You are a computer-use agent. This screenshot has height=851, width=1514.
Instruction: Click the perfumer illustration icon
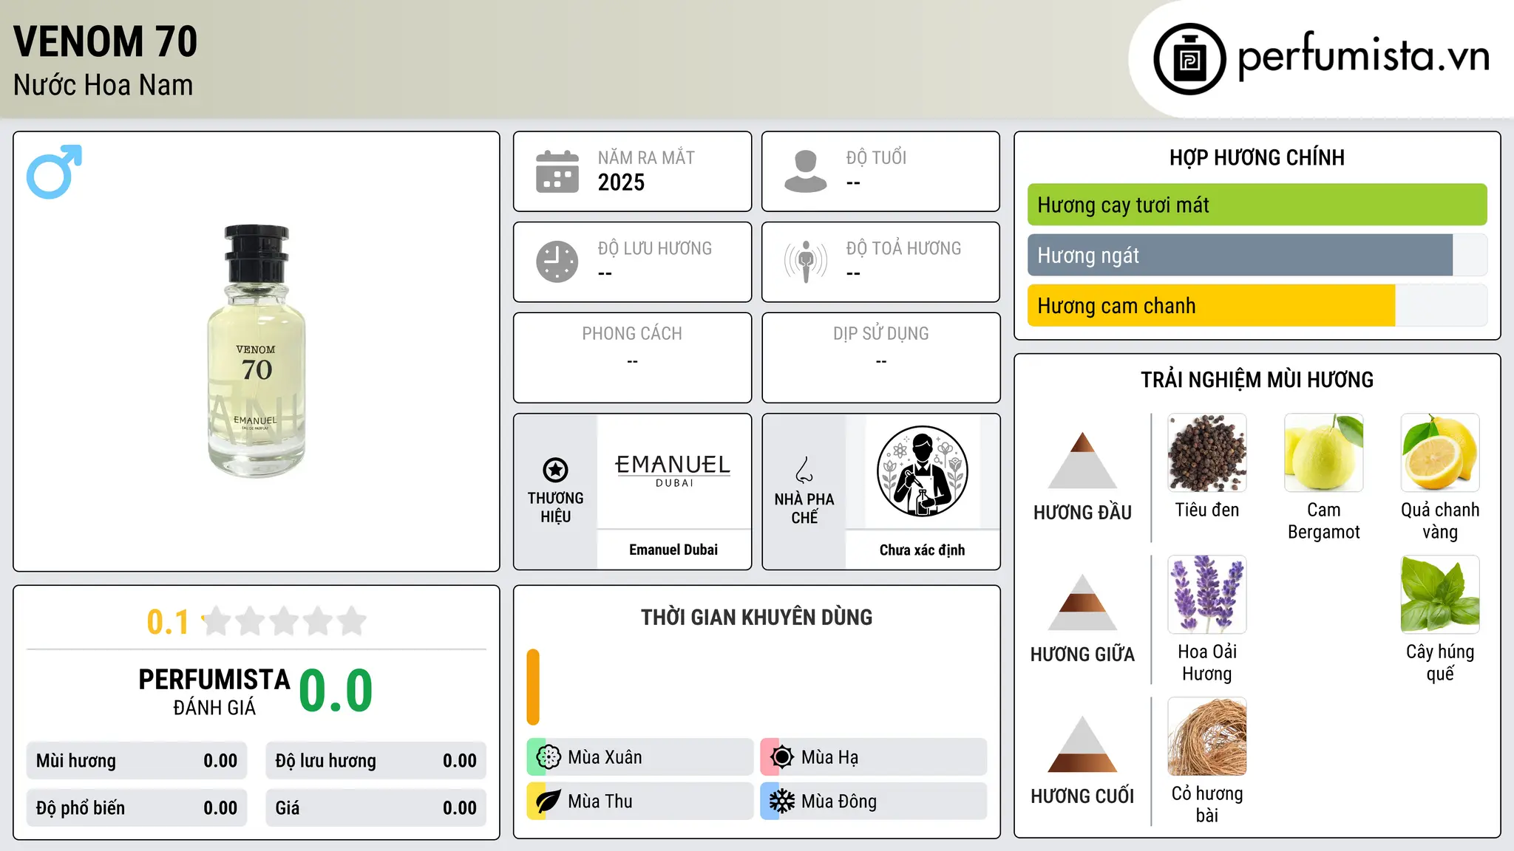point(922,471)
